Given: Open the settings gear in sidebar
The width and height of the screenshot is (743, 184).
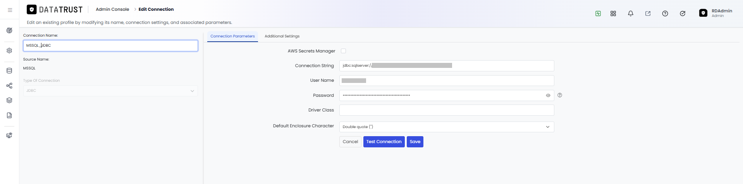Looking at the screenshot, I should [9, 51].
